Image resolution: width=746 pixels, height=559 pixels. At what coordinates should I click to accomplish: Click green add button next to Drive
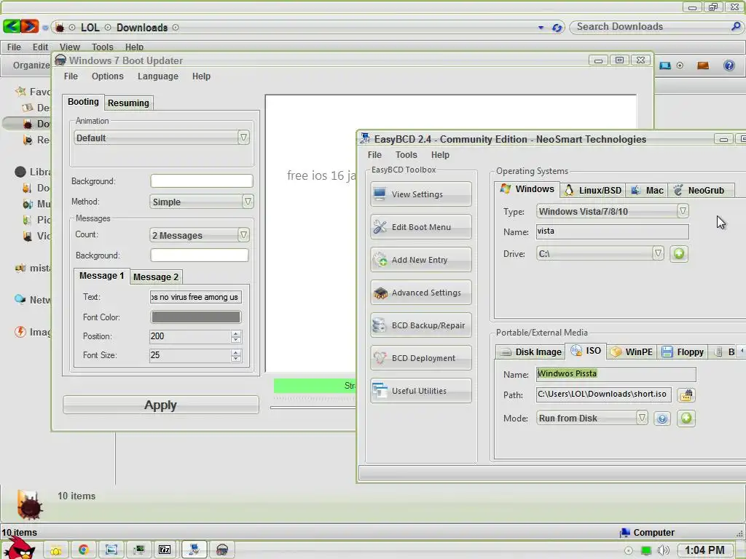[x=679, y=253]
